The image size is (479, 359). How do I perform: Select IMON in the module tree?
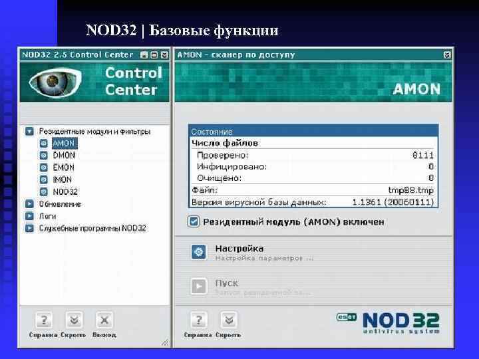[63, 179]
